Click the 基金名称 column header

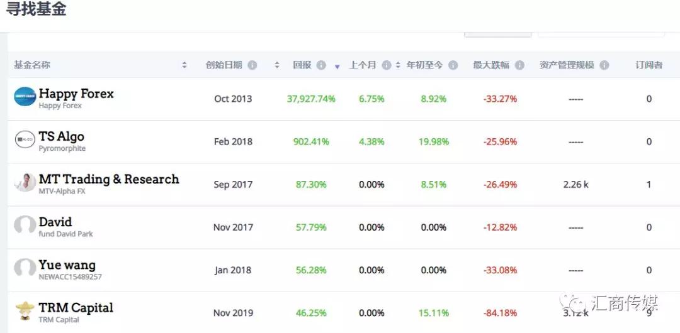(31, 65)
